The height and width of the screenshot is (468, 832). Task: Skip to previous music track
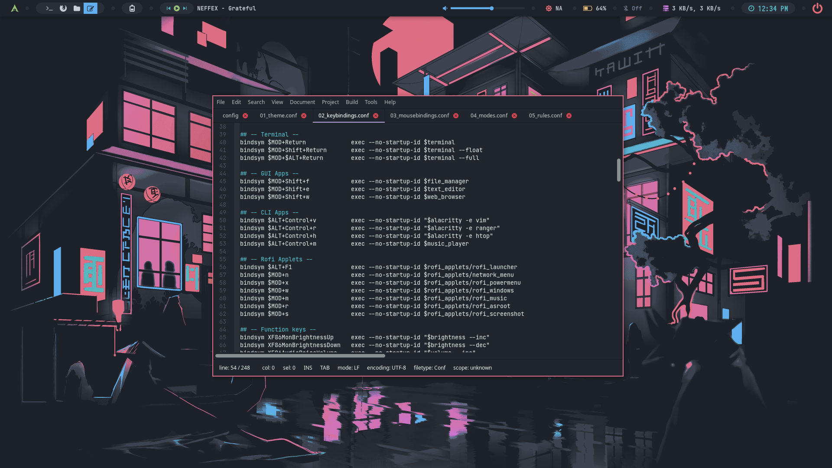(x=169, y=8)
